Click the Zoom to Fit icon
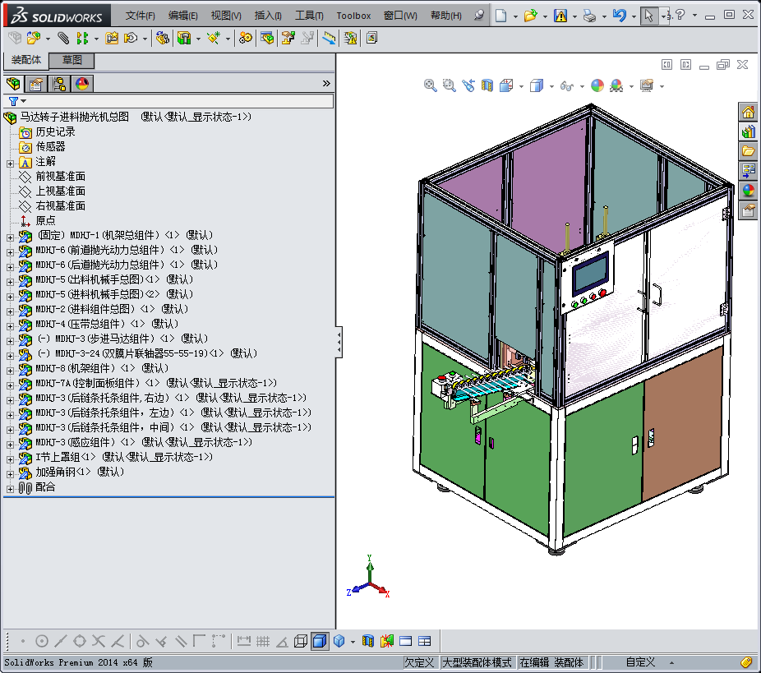This screenshot has width=761, height=673. click(430, 86)
